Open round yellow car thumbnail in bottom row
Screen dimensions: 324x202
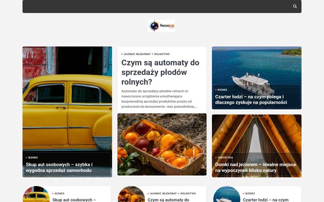click(36, 194)
